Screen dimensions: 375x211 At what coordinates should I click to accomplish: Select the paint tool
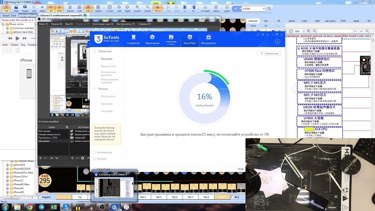(x=227, y=8)
